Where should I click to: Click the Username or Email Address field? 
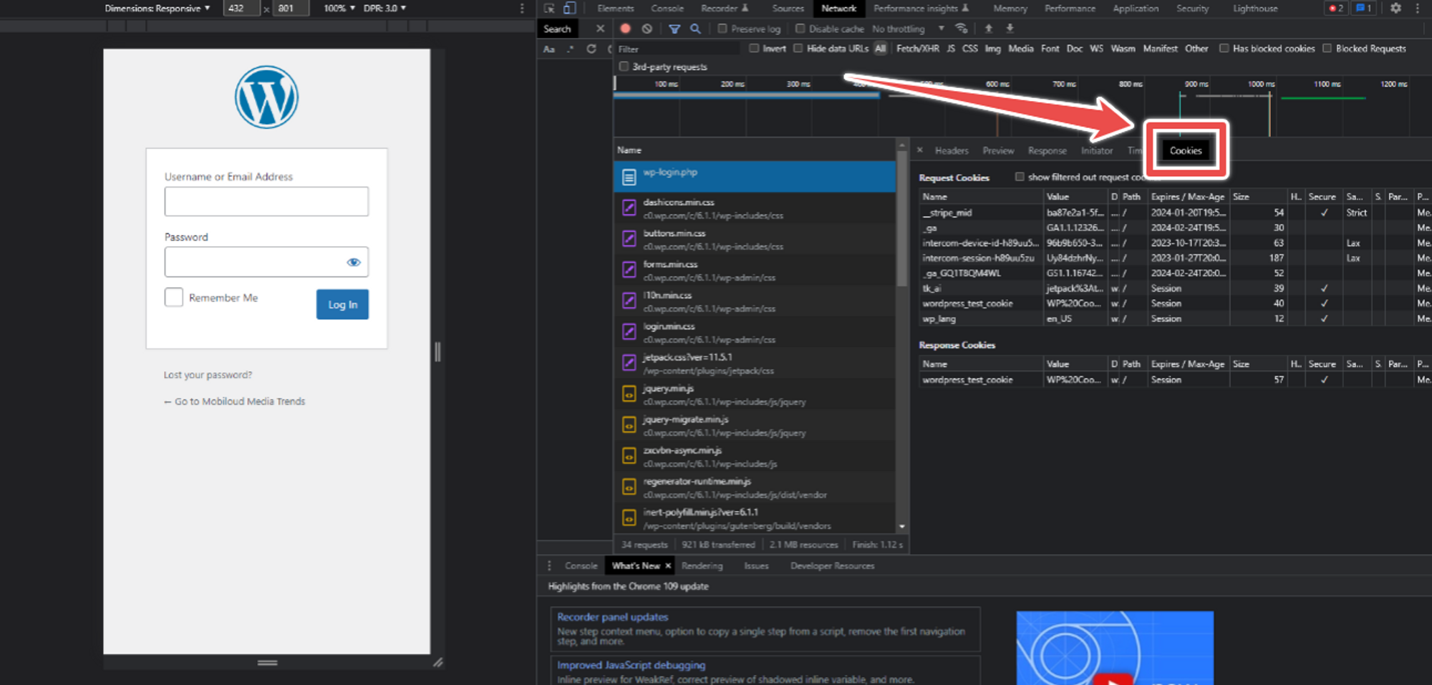pyautogui.click(x=266, y=201)
